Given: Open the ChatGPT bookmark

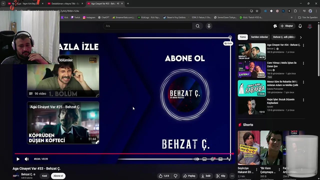Looking at the screenshot, I should click(x=104, y=17).
